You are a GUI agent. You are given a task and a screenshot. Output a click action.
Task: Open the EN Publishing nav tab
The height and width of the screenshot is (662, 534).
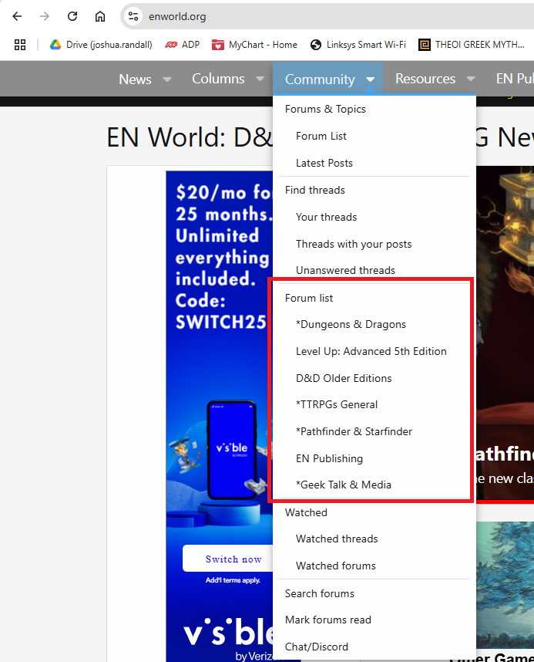[515, 79]
